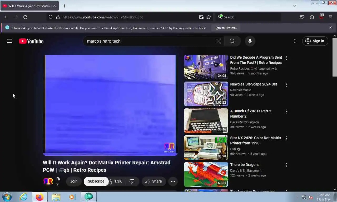Bookmark this page with the star
The image size is (337, 202).
click(209, 17)
